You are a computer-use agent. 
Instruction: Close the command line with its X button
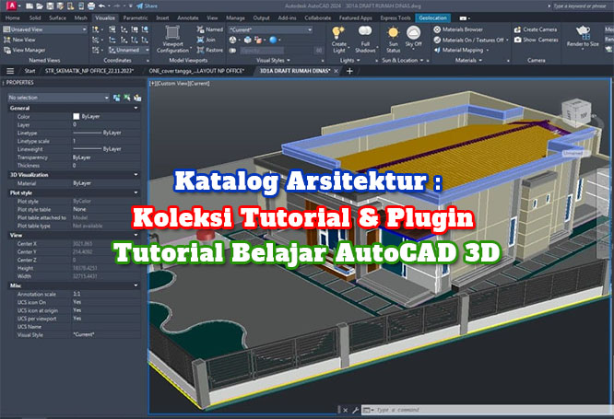[x=345, y=410]
